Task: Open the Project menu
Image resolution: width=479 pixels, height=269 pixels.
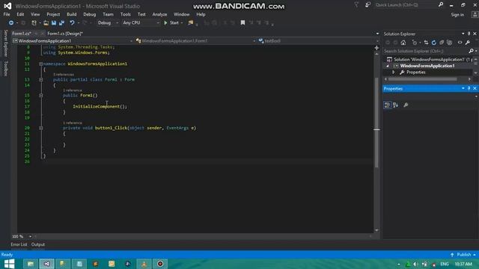Action: tap(53, 14)
